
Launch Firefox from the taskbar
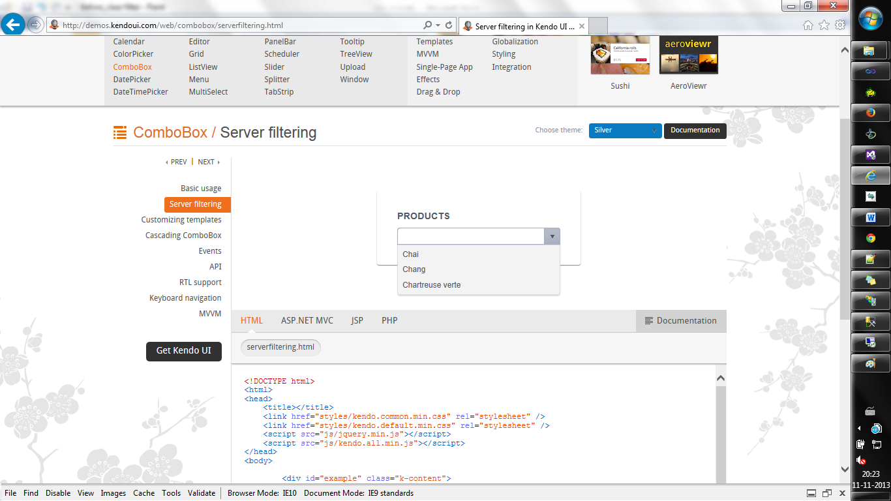click(870, 113)
